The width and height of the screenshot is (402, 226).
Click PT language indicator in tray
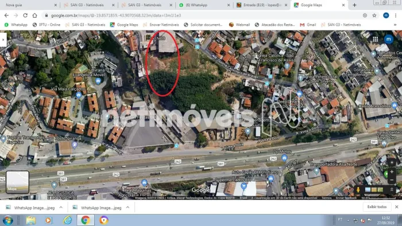pyautogui.click(x=340, y=220)
